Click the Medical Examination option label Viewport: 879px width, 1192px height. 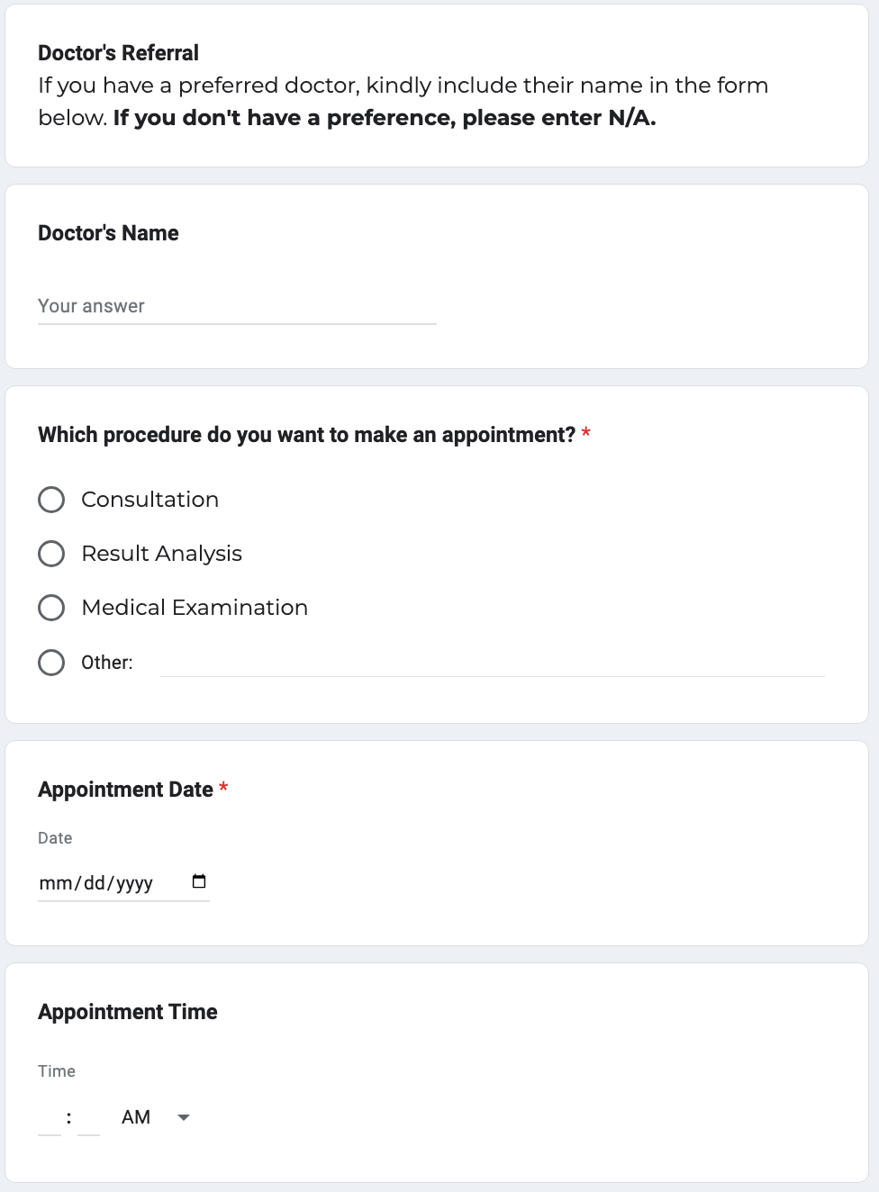point(195,608)
